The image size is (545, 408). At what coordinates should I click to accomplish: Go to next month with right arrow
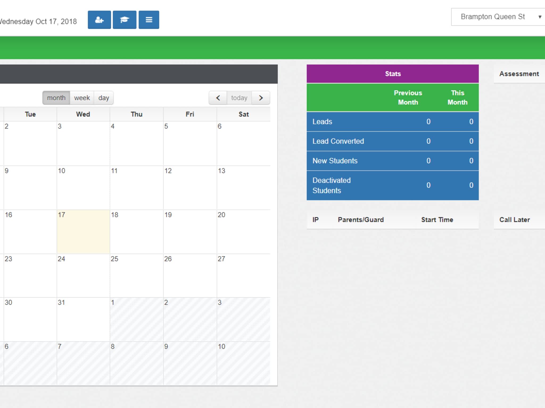point(261,98)
